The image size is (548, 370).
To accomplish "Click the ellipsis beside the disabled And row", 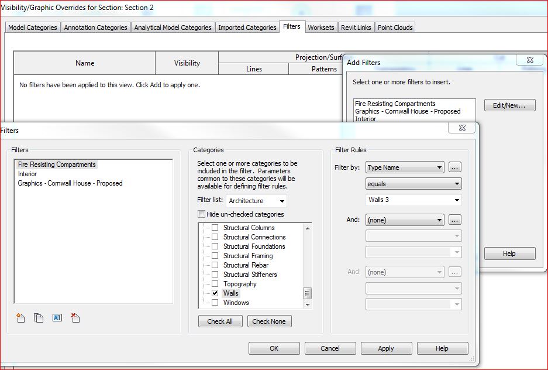I will pos(454,272).
